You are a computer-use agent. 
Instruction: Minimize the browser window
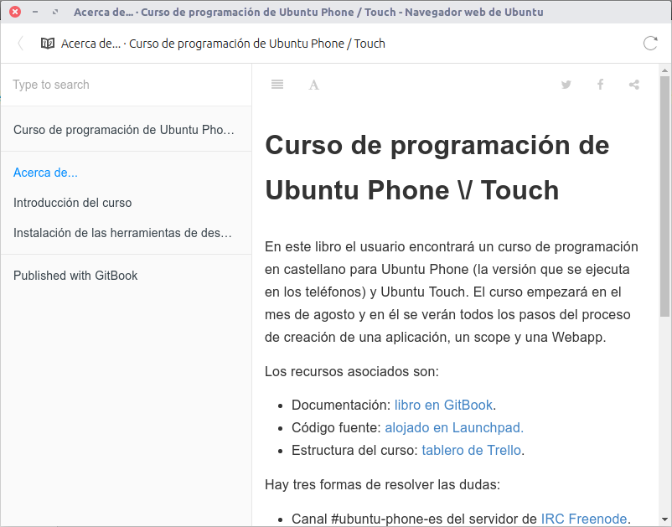click(x=35, y=12)
